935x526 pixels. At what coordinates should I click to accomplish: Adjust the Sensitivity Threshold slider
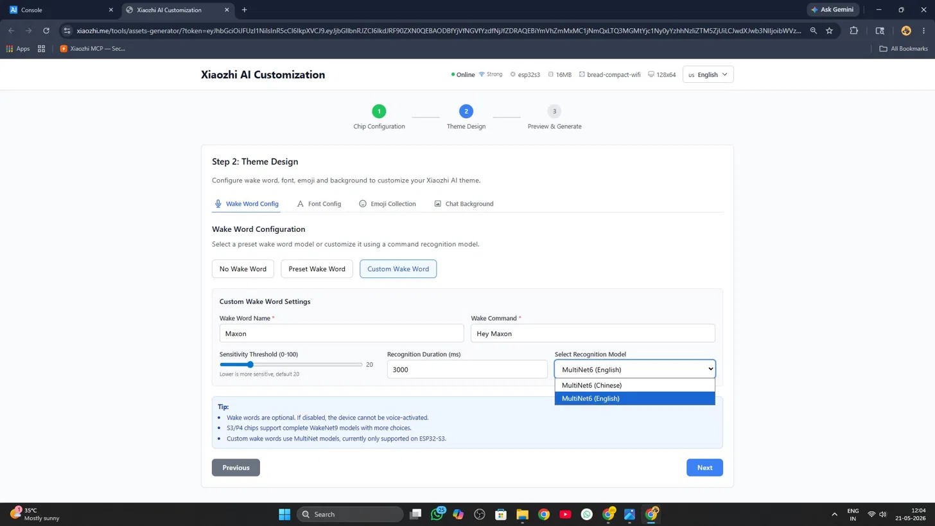(x=291, y=365)
